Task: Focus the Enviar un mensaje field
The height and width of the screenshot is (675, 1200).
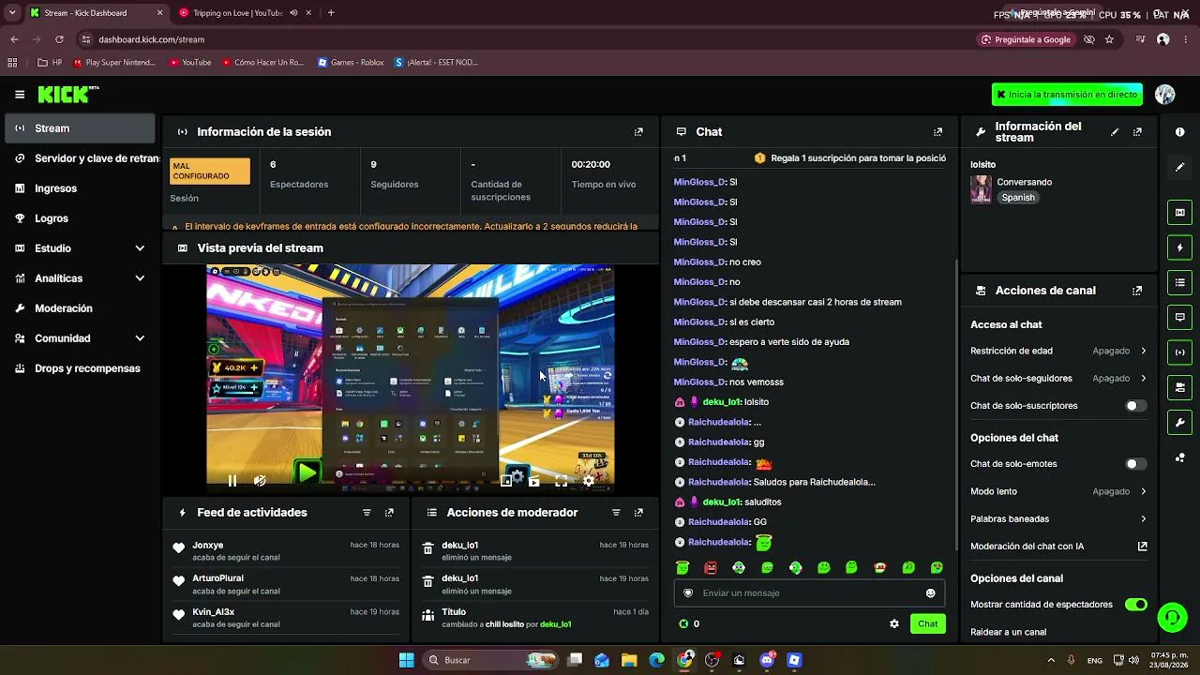Action: coord(809,593)
